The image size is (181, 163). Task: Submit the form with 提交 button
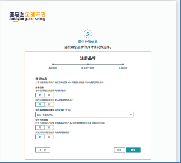tap(133, 150)
